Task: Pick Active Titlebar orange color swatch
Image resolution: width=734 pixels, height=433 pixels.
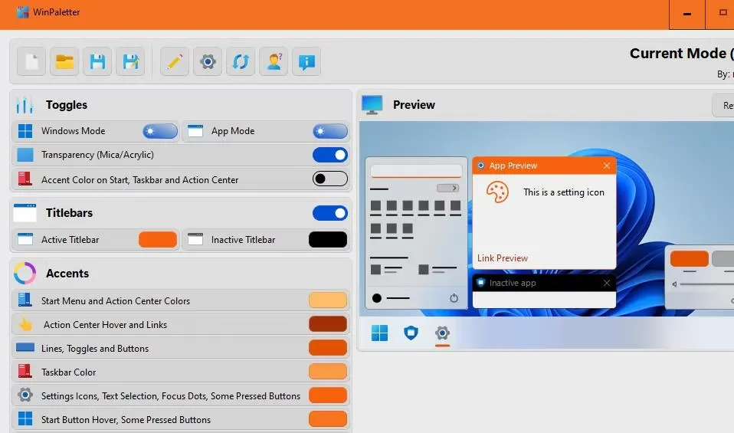Action: click(x=158, y=240)
